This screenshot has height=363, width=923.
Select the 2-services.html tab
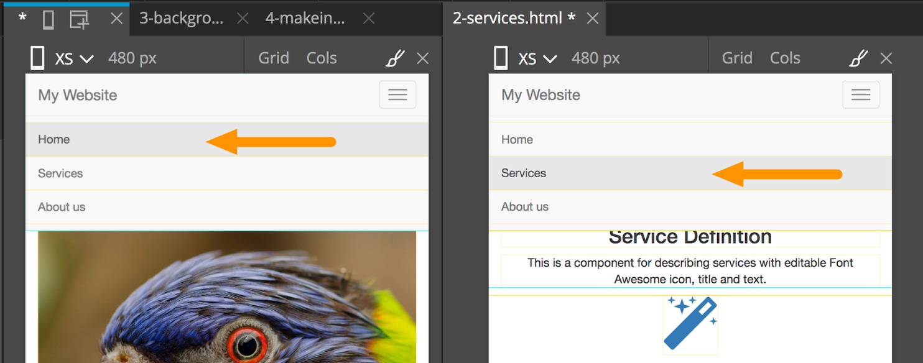coord(514,19)
